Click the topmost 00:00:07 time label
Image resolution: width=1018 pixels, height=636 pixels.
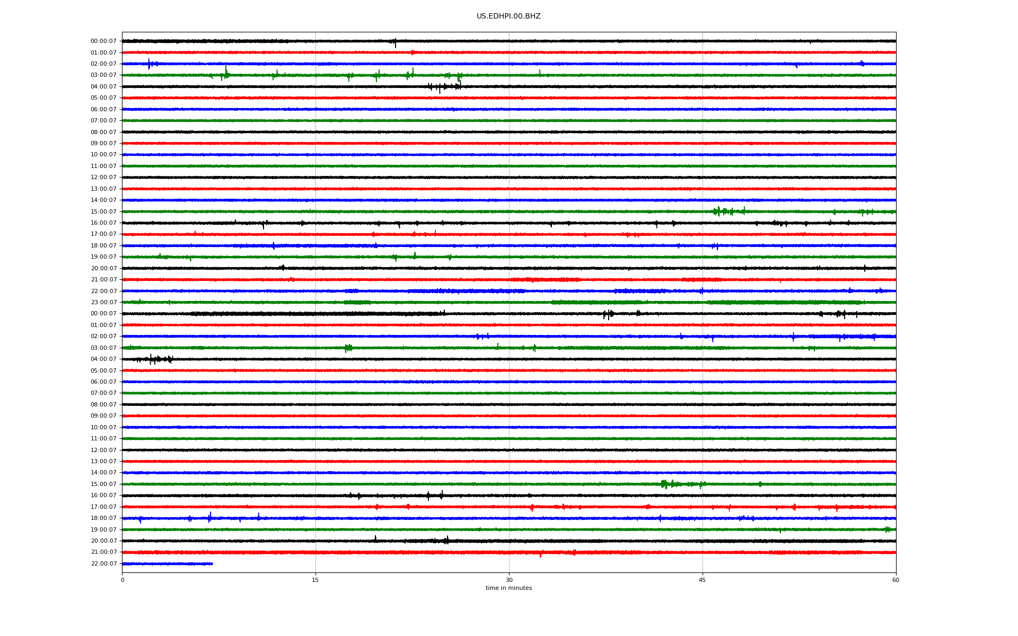click(103, 41)
